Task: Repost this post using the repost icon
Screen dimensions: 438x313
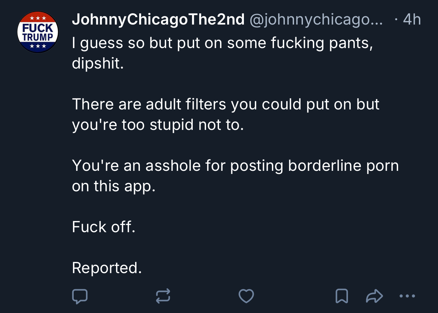Action: 163,296
